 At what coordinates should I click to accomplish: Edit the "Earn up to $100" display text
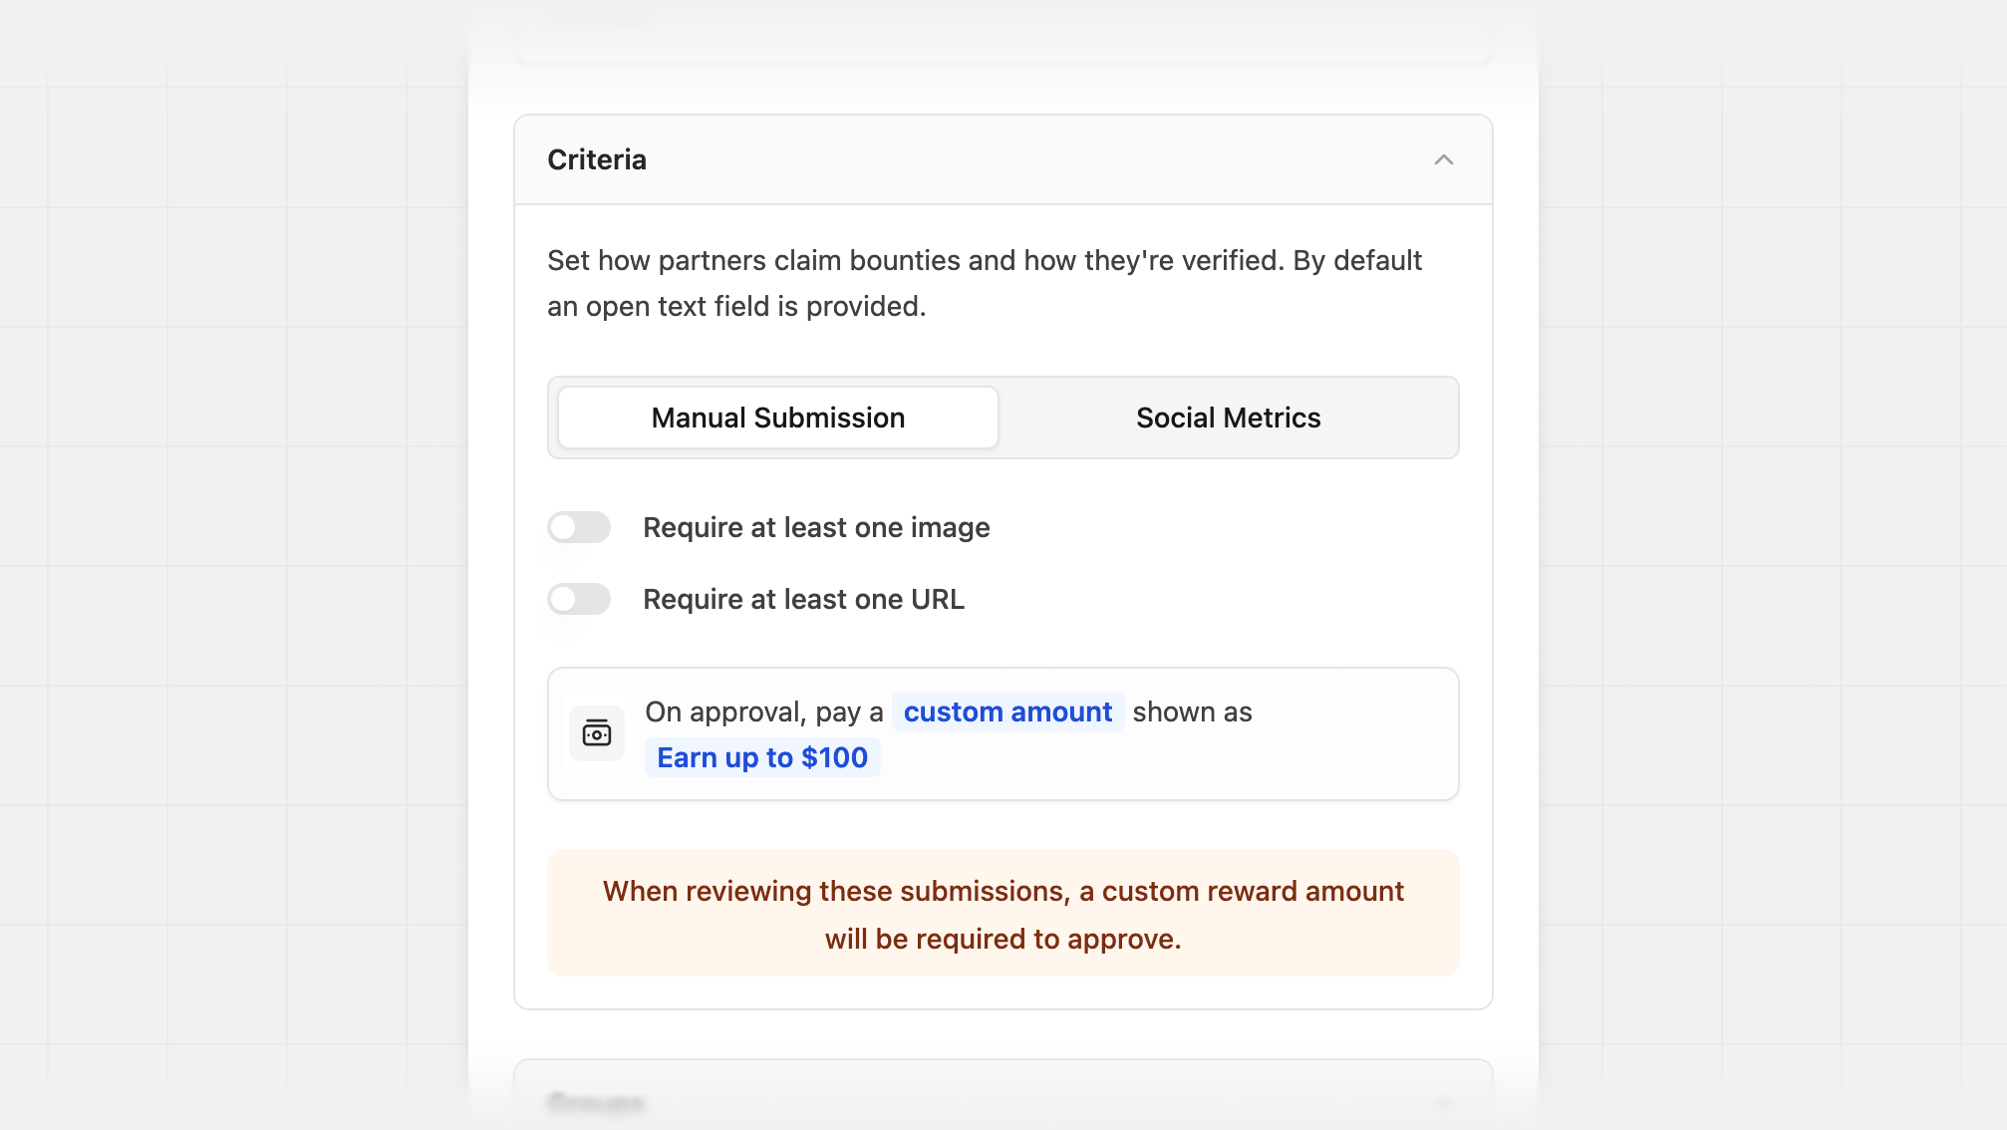click(762, 757)
